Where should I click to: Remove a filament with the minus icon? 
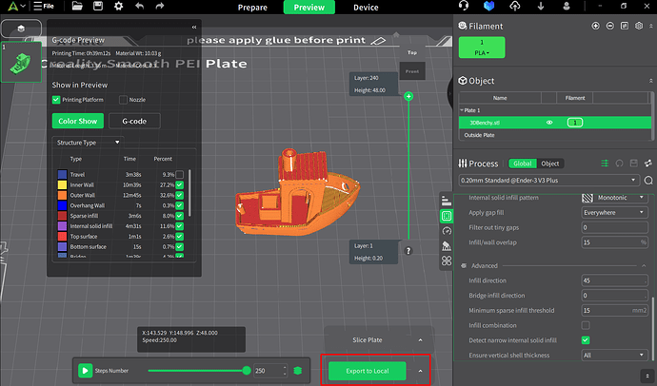tap(610, 26)
